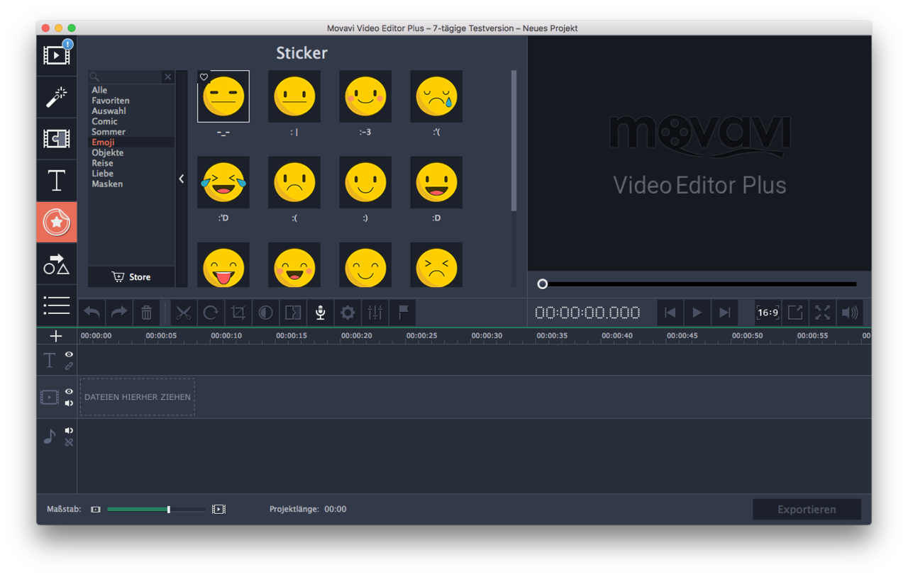This screenshot has width=908, height=577.
Task: Add a track with the plus icon
Action: point(56,336)
